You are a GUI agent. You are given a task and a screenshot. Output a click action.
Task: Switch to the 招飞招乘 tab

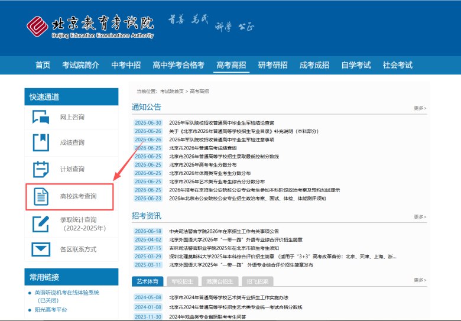click(258, 281)
